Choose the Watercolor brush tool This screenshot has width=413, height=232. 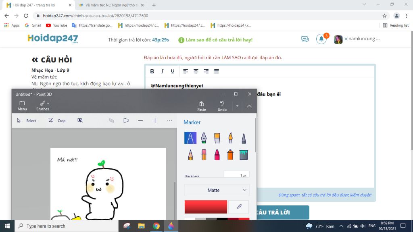pyautogui.click(x=230, y=138)
